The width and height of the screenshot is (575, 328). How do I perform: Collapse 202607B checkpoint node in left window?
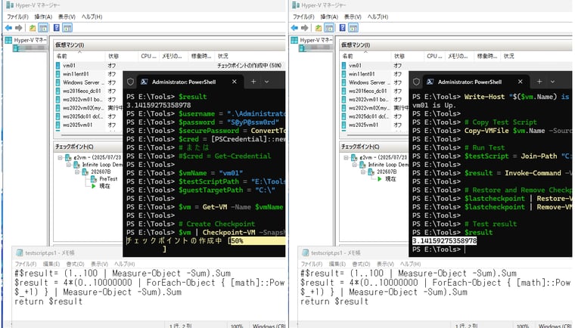tap(77, 172)
